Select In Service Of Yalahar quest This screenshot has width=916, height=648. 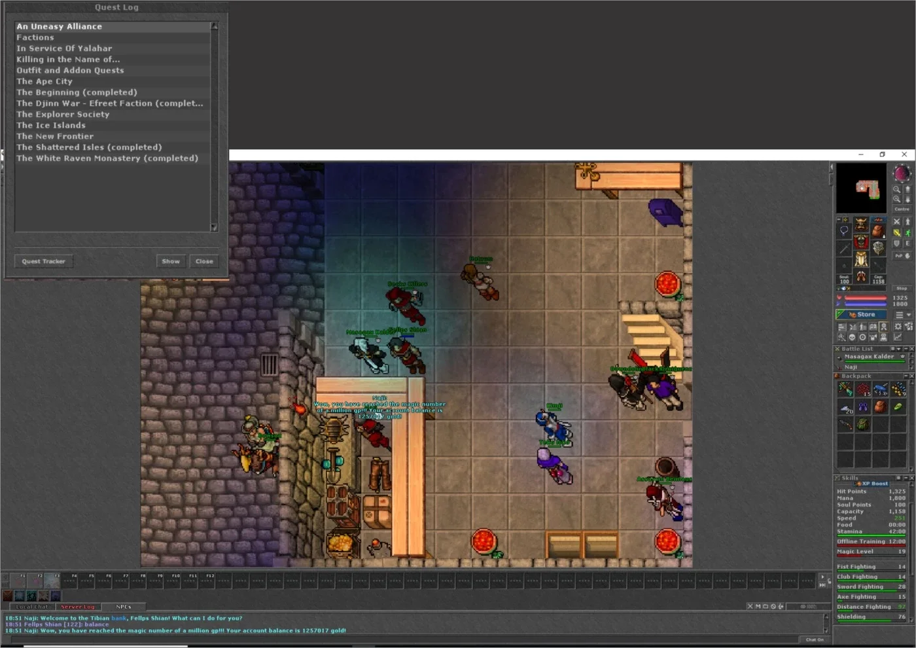(113, 48)
